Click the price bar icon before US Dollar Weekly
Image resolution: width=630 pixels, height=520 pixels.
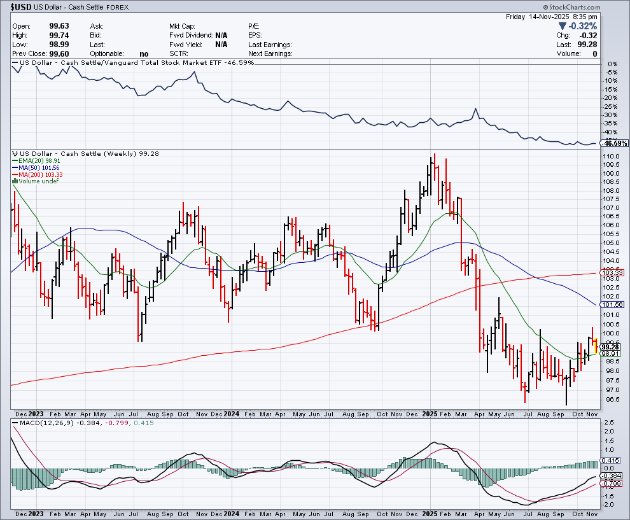(x=14, y=154)
